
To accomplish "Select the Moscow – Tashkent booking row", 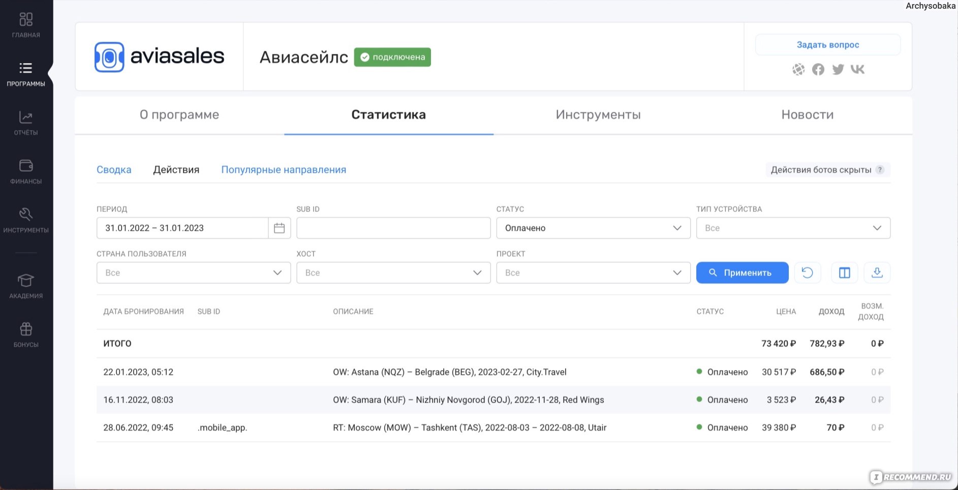I will pos(493,428).
